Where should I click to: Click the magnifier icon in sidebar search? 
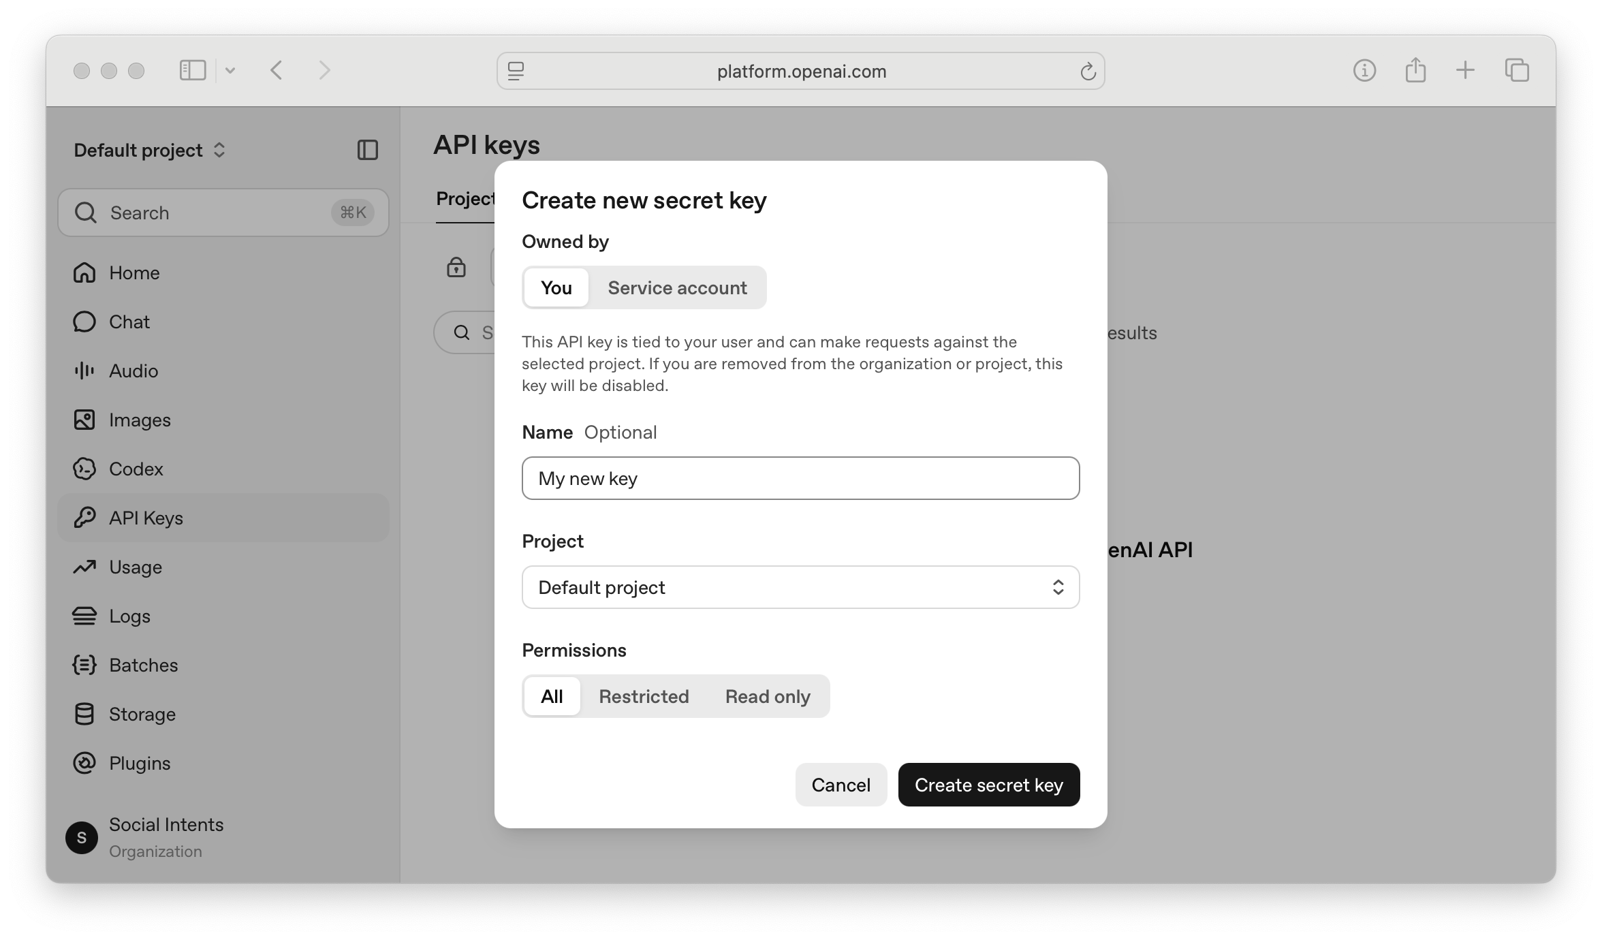[x=86, y=213]
